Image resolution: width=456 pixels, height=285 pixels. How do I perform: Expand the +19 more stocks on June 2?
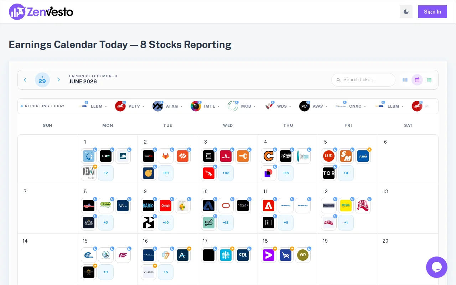(x=166, y=173)
